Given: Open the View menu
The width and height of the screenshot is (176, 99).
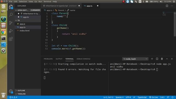Looking at the screenshot, I should [31, 2].
